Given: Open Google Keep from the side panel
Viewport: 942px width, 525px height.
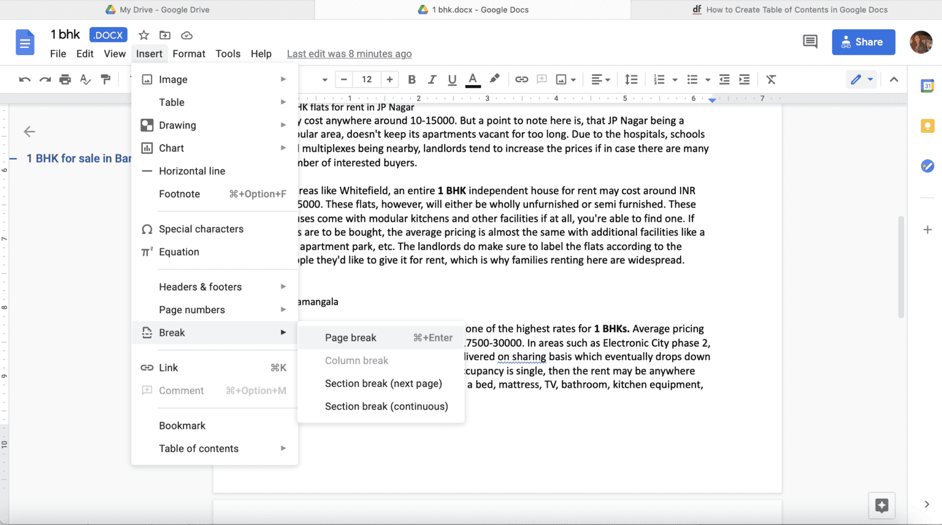Looking at the screenshot, I should tap(927, 126).
